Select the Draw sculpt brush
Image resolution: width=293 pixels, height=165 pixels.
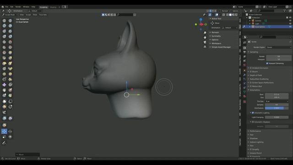tap(4, 21)
